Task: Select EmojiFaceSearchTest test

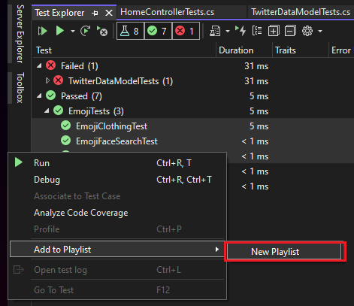Action: (x=192, y=141)
